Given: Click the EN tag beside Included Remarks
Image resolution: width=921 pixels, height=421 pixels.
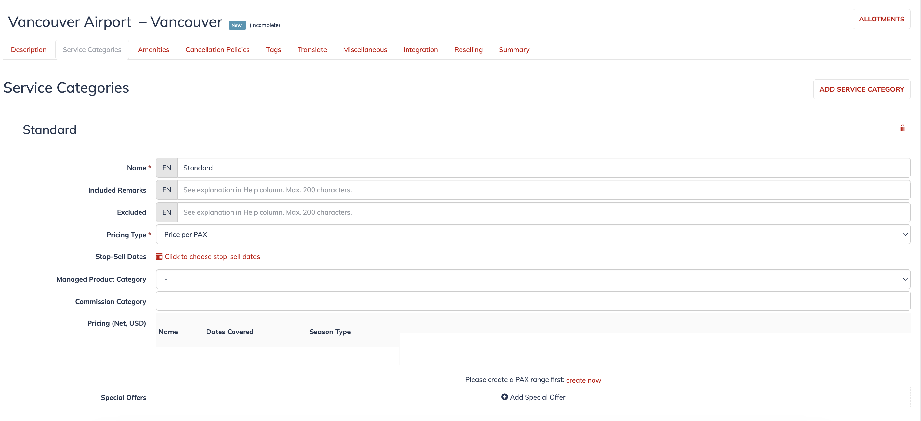Looking at the screenshot, I should (167, 190).
